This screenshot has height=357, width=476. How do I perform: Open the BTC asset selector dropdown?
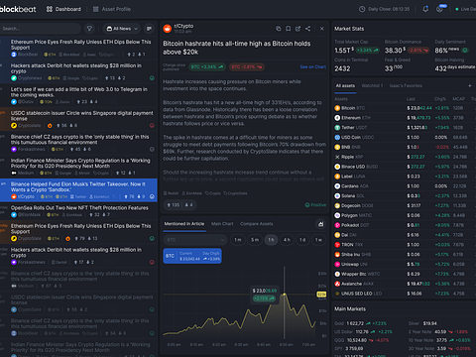[195, 240]
